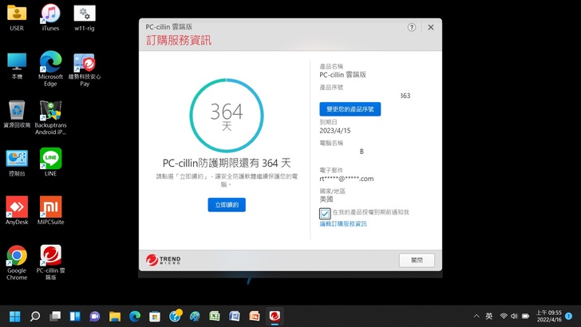Click the 關閉 button
This screenshot has width=581, height=327.
417,260
